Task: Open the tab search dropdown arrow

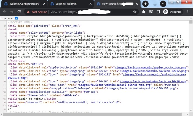Action: tap(163, 4)
